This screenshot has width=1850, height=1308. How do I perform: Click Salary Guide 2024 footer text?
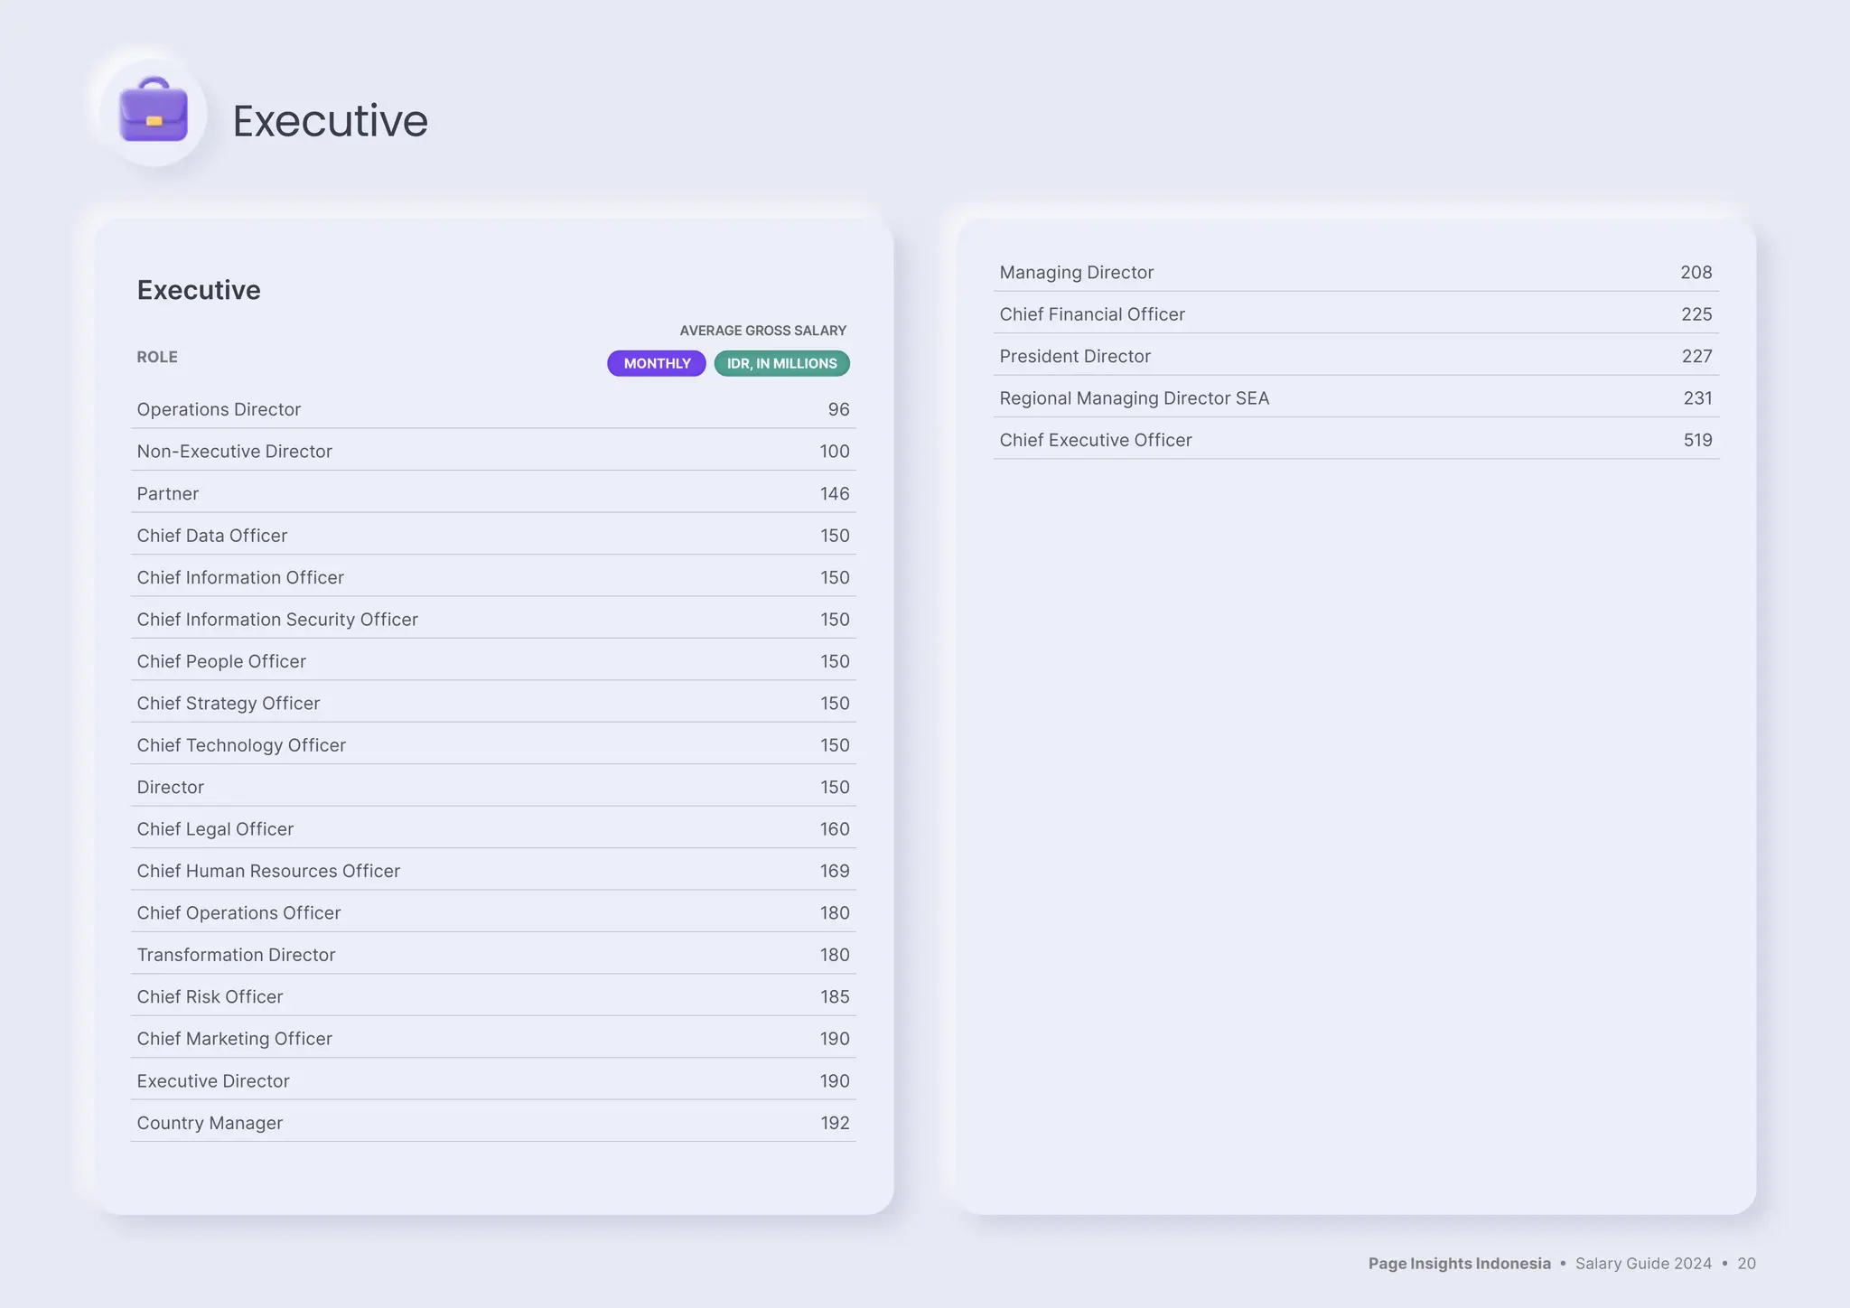[x=1643, y=1264]
